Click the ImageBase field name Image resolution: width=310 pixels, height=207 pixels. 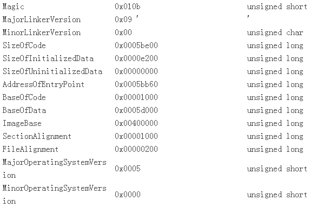pyautogui.click(x=22, y=123)
